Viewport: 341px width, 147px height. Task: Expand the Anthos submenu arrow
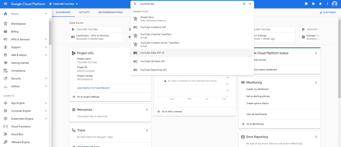tap(46, 86)
